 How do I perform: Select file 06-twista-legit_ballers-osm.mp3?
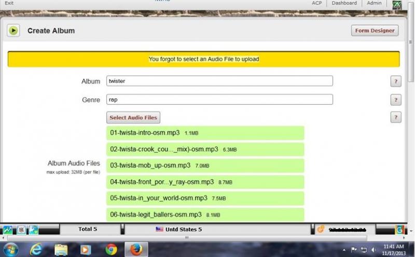(205, 215)
